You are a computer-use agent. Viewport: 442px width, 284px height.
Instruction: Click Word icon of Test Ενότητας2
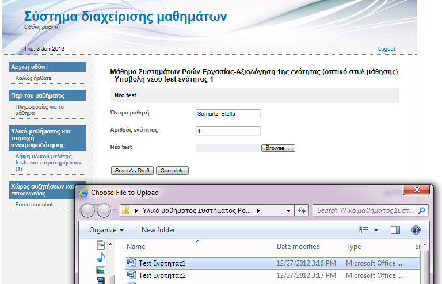pyautogui.click(x=131, y=275)
